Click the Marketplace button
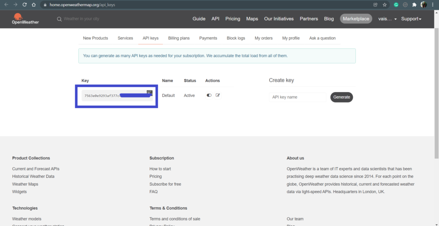The image size is (439, 226). tap(356, 19)
